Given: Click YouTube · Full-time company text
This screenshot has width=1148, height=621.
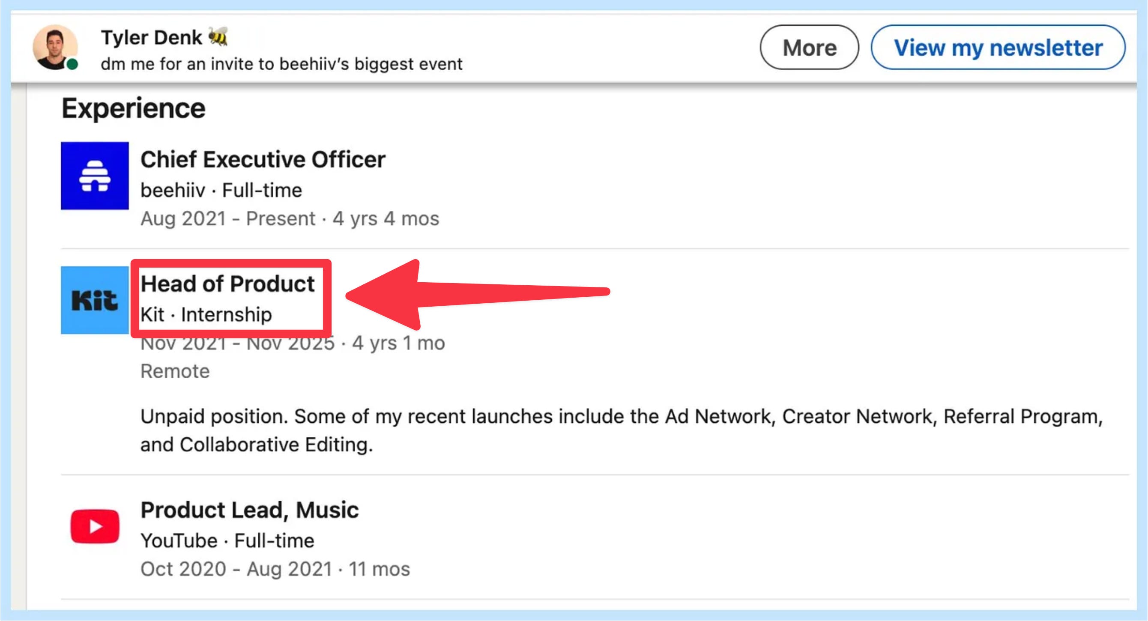Looking at the screenshot, I should (227, 541).
